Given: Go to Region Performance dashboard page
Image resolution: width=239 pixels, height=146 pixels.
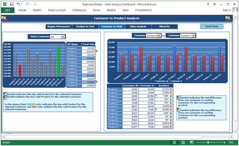Looking at the screenshot, I should pos(59,27).
